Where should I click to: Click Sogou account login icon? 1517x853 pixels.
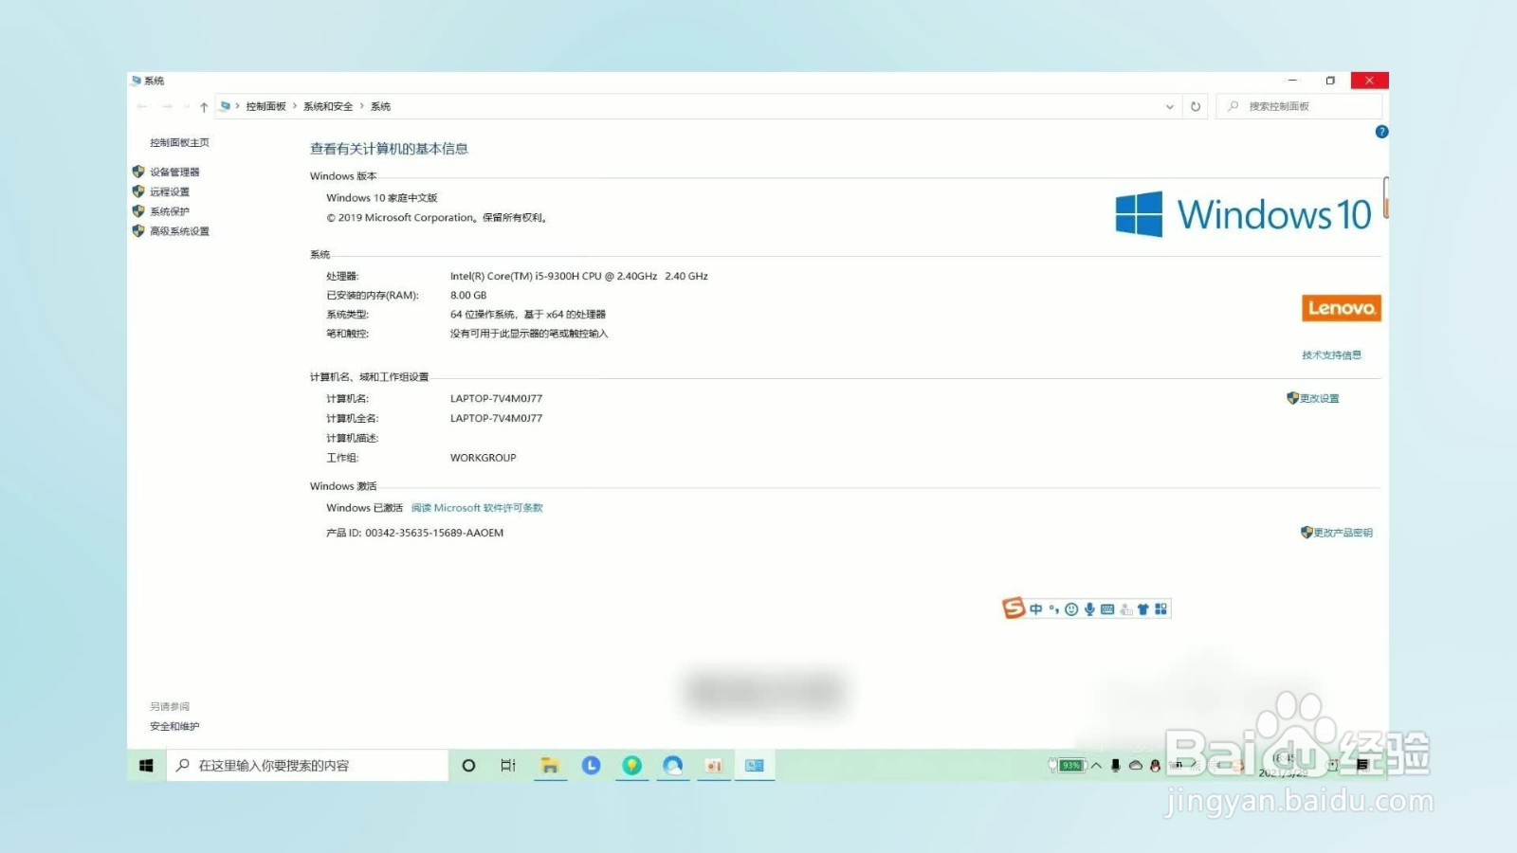(1125, 609)
